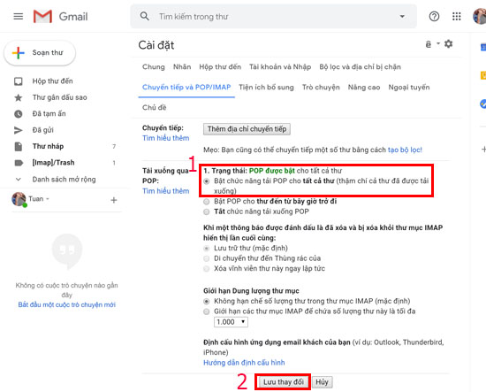Open the Tasks icon in the side panel
The image size is (486, 392).
482,104
